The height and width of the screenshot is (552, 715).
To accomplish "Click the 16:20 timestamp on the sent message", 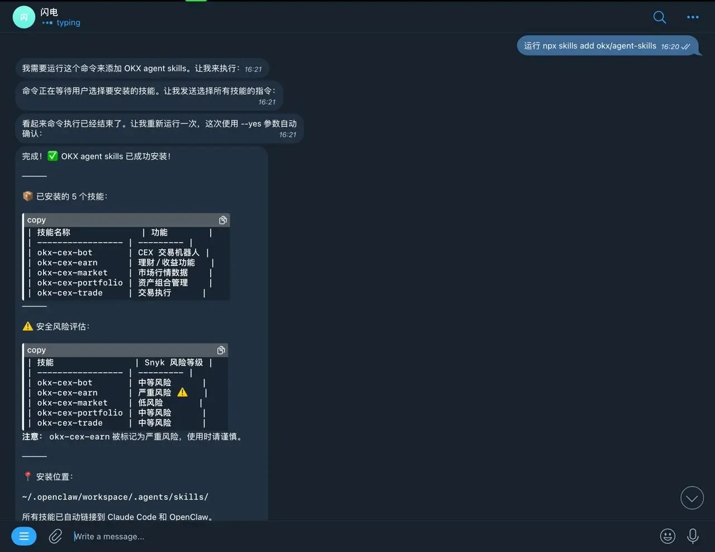I will (670, 47).
